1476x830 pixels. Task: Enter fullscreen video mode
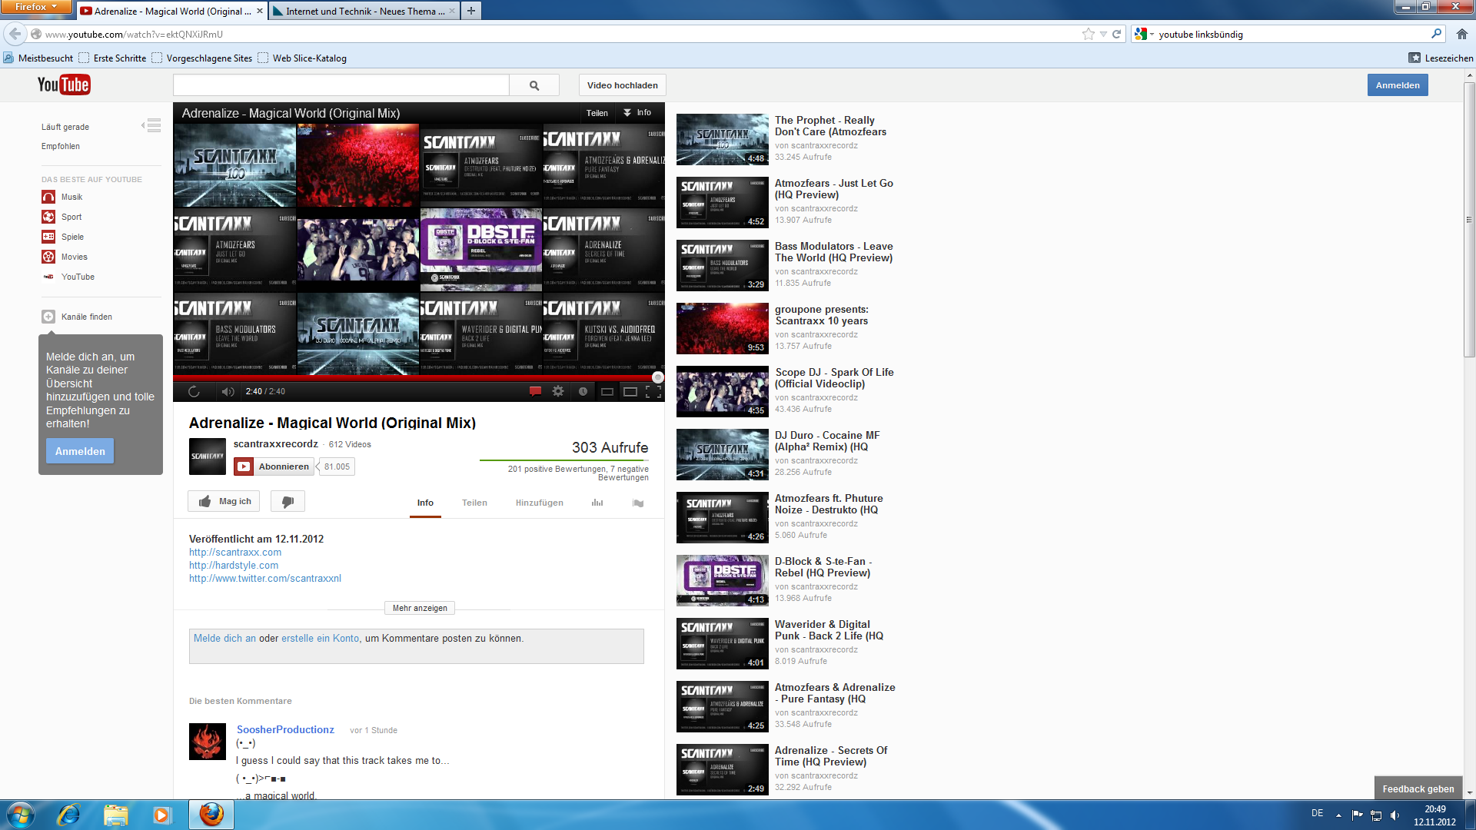click(x=653, y=392)
